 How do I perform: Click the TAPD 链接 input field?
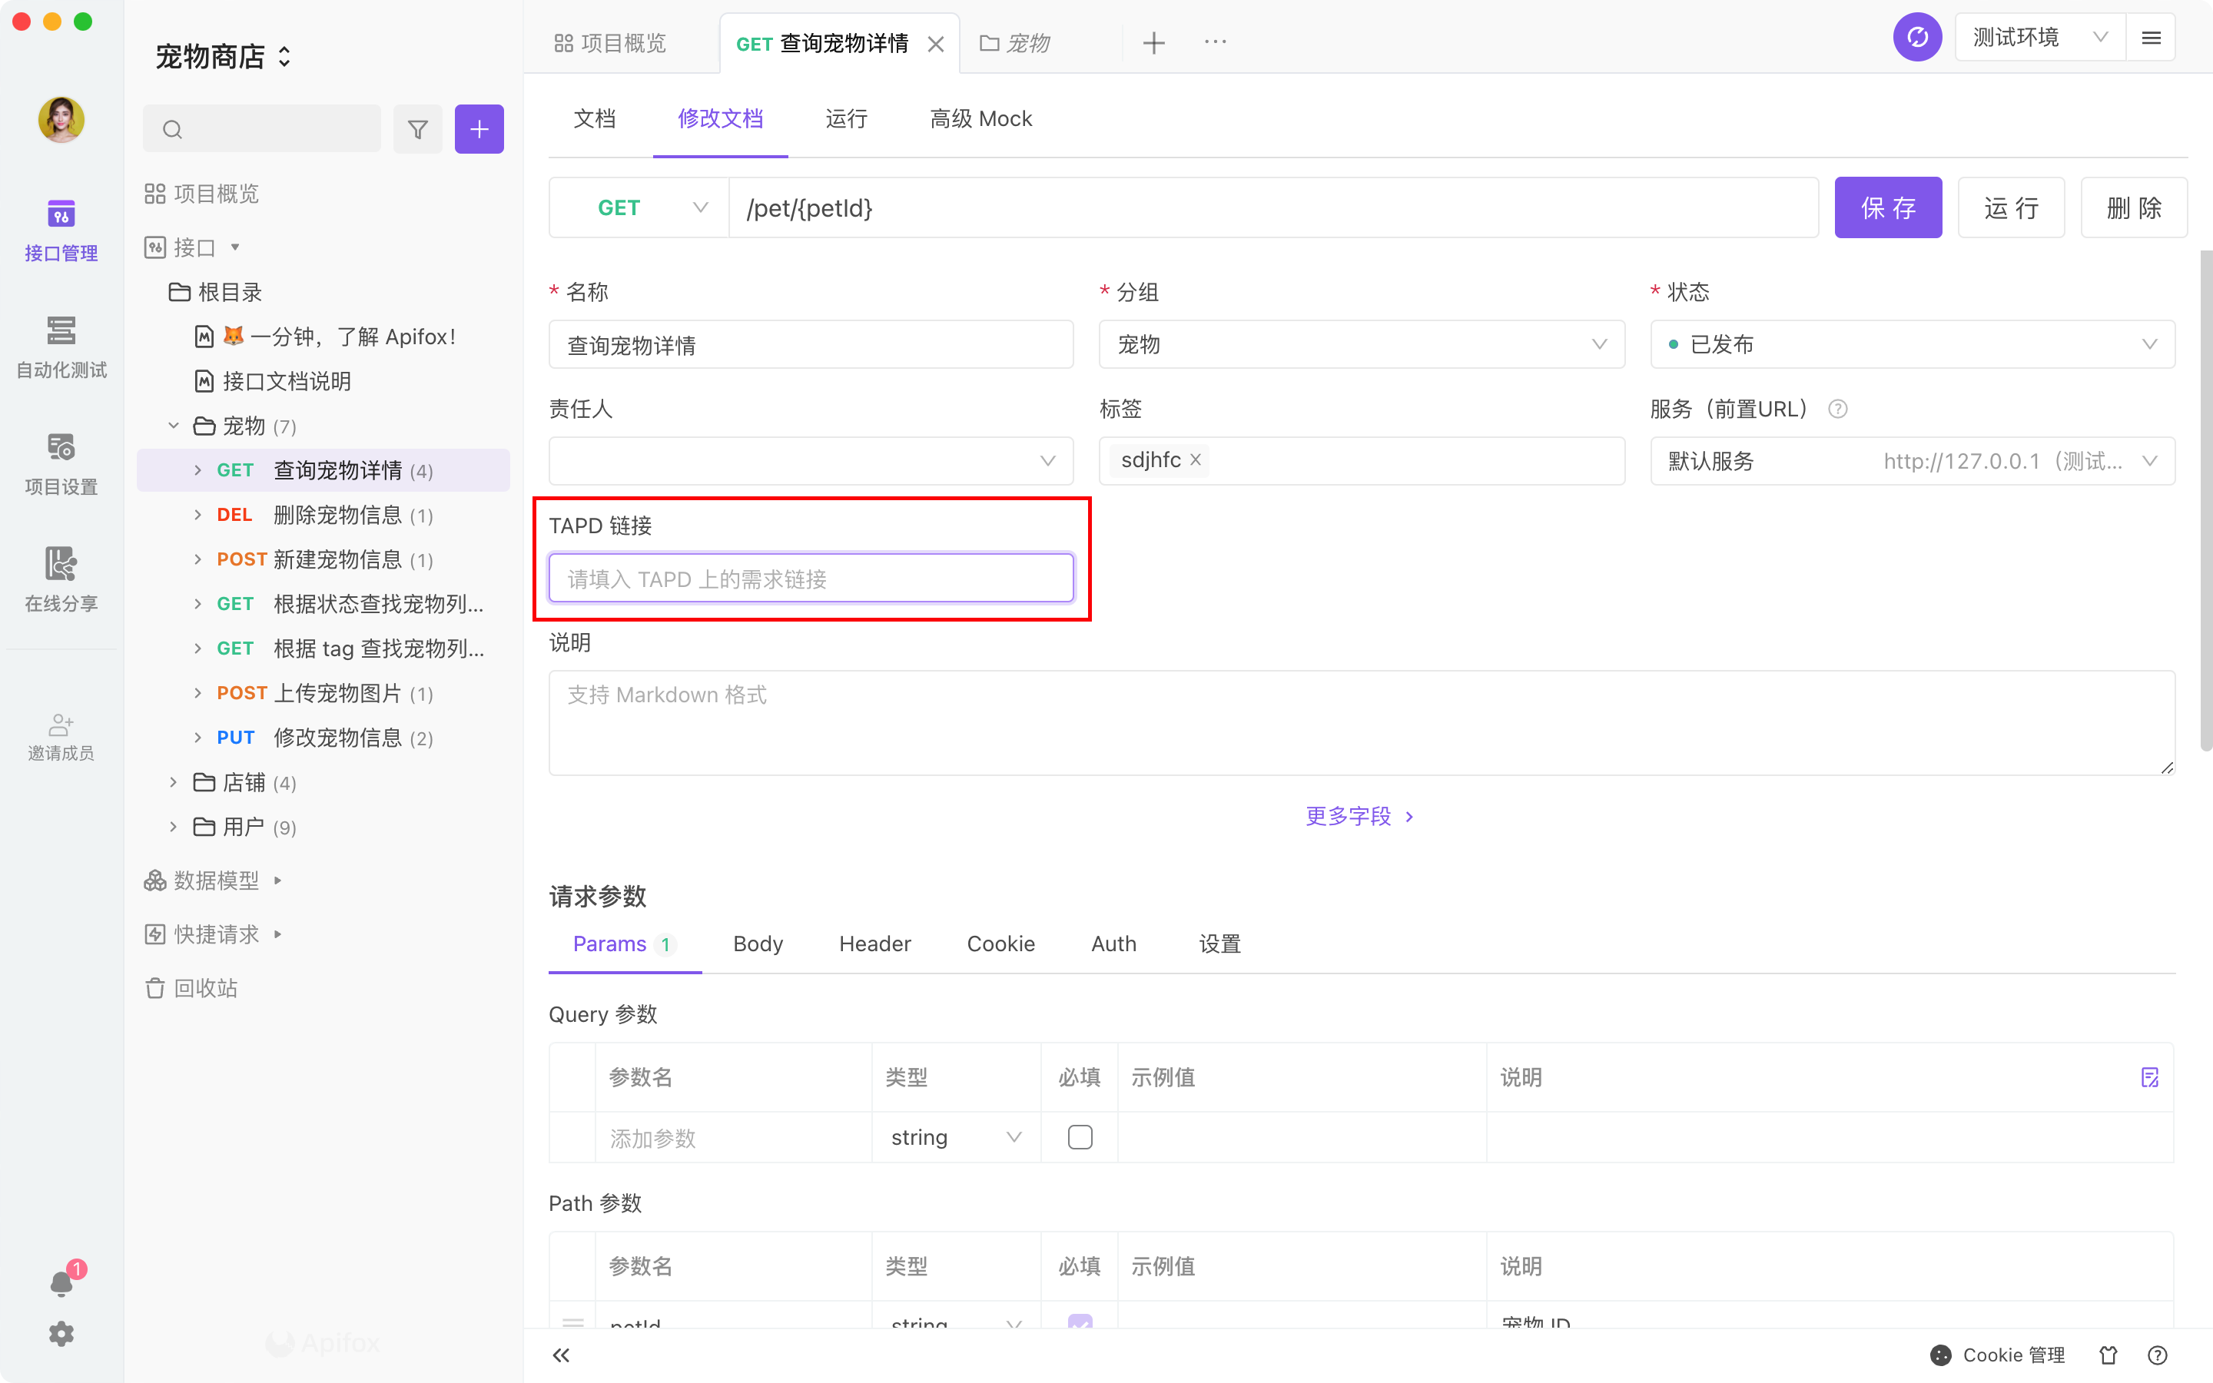(x=810, y=578)
